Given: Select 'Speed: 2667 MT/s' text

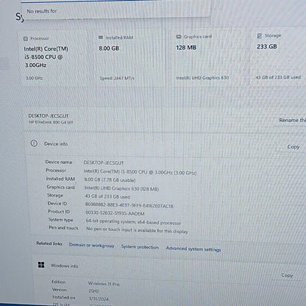Looking at the screenshot, I should coord(117,78).
